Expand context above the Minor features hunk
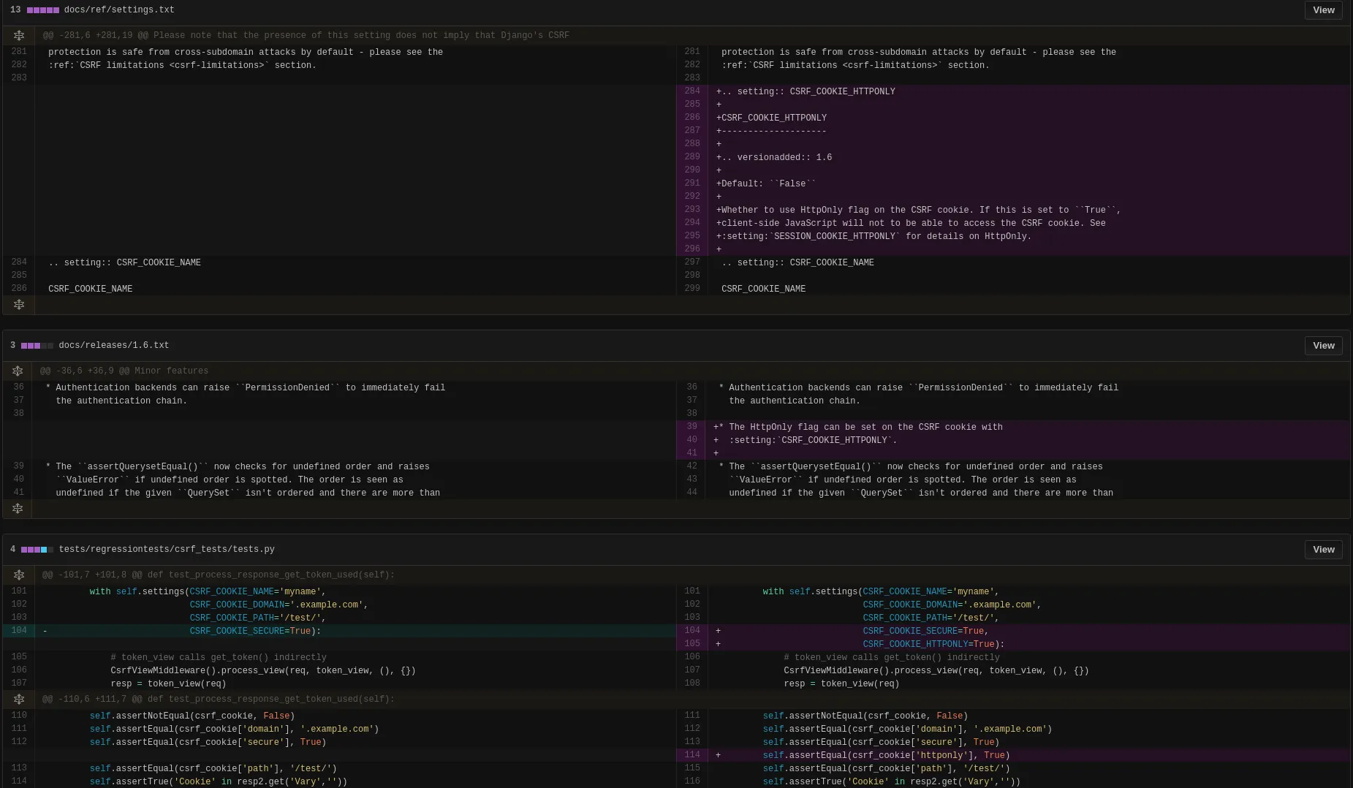Viewport: 1353px width, 788px height. [x=18, y=371]
